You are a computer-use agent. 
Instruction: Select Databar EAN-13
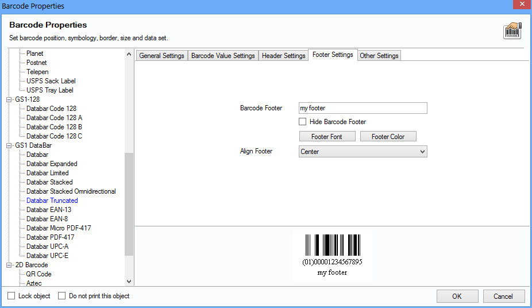pos(49,210)
